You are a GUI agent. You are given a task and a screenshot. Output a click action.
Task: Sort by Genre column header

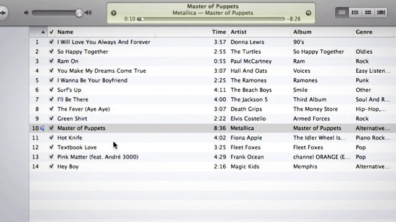pos(364,32)
